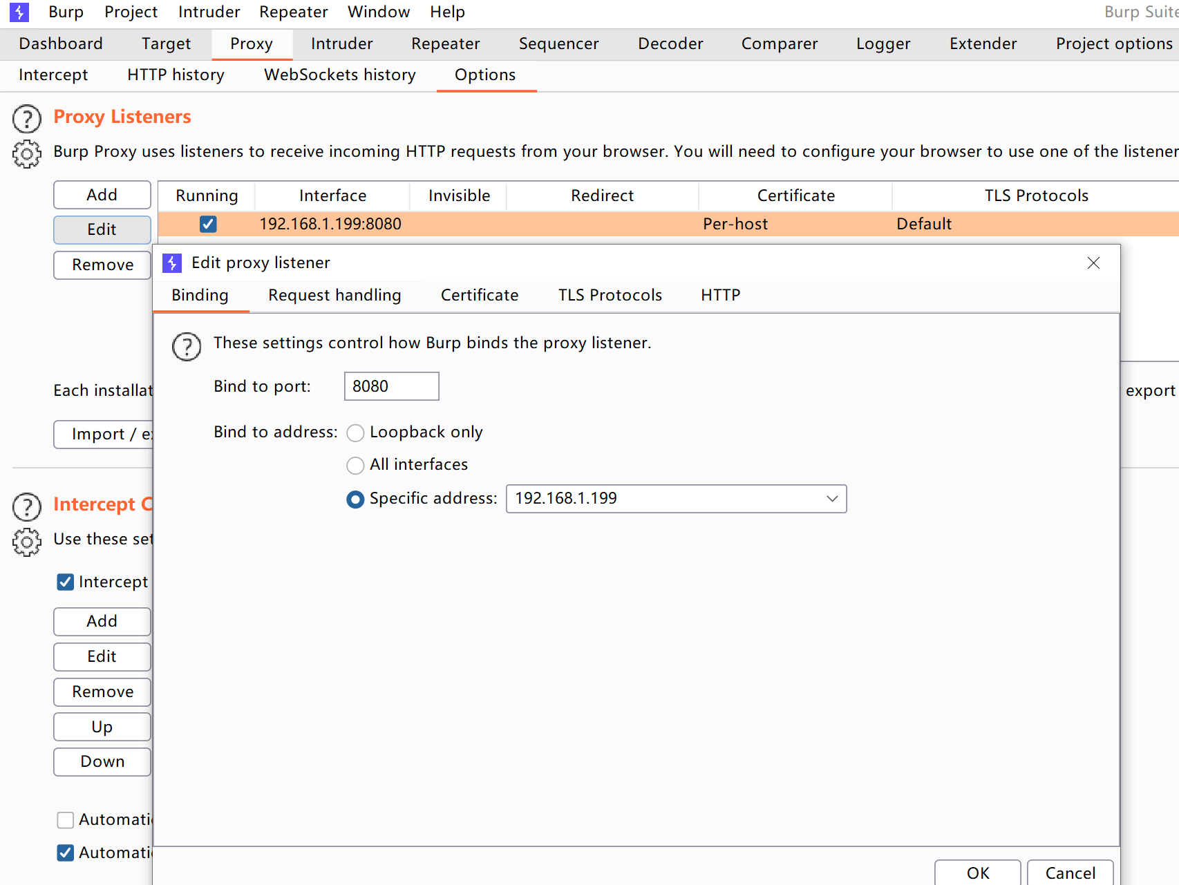Click the Interface column header

coord(332,196)
